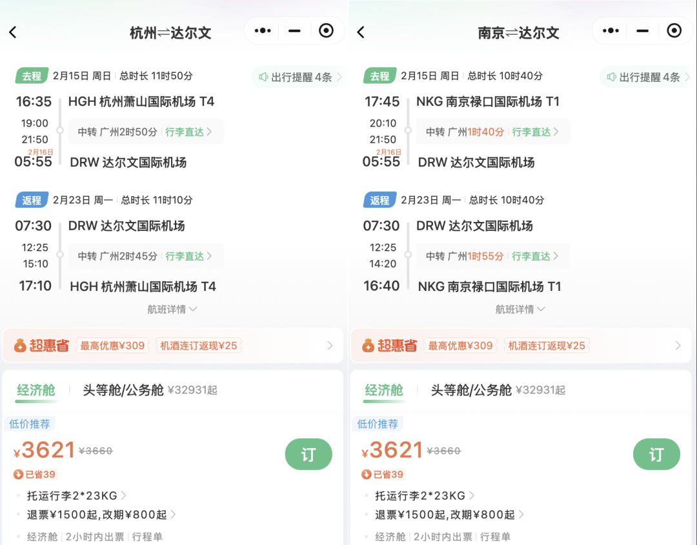
Task: Tap the 返程 return badge on Hangzhou itinerary
Action: pos(32,200)
